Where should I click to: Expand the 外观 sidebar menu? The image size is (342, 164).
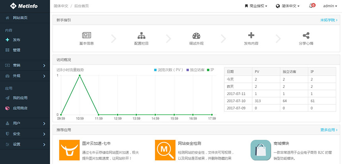25,76
